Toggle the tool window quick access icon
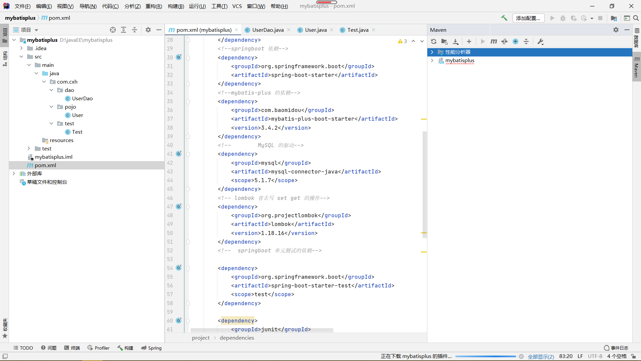This screenshot has height=361, width=641. 5,356
